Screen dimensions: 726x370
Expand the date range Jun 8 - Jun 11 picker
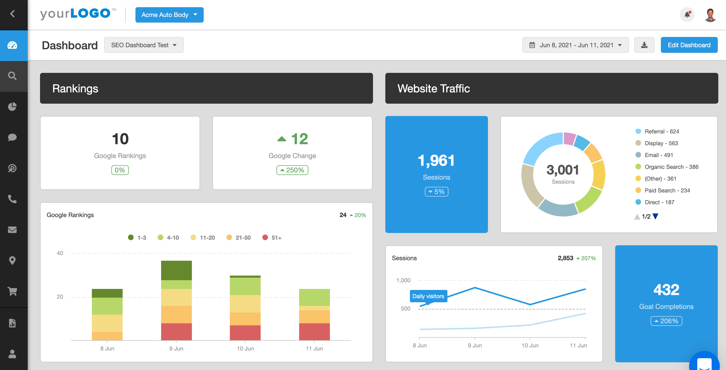click(x=575, y=45)
